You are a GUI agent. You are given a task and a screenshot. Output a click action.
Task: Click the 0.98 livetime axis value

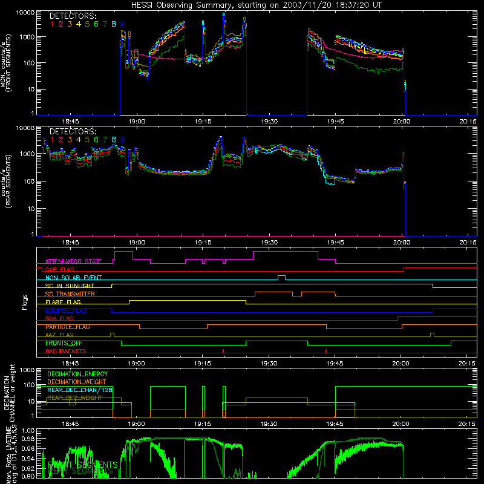point(28,439)
